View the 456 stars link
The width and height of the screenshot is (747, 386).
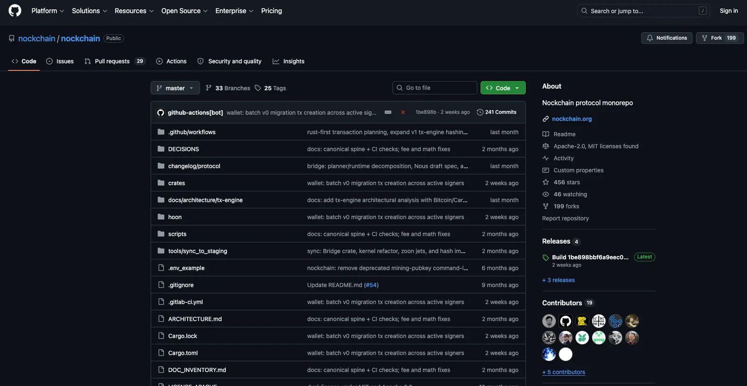pyautogui.click(x=566, y=182)
